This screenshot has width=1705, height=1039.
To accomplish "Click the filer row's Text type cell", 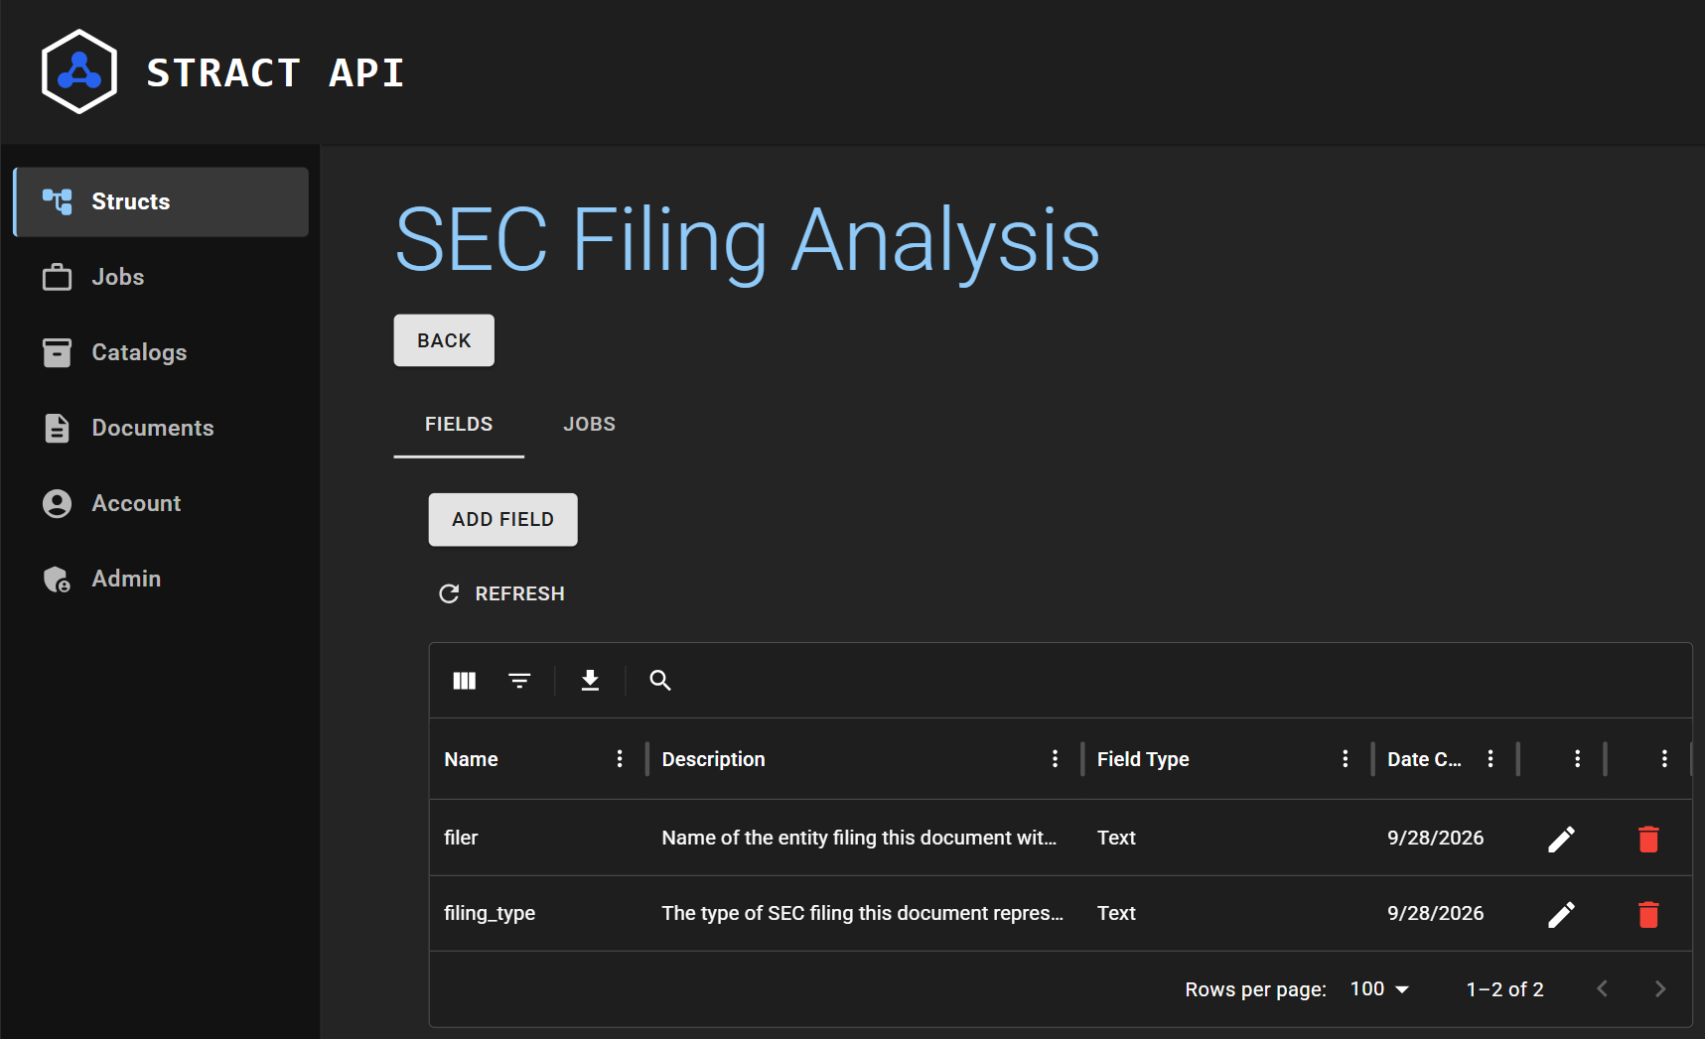I will pyautogui.click(x=1227, y=838).
